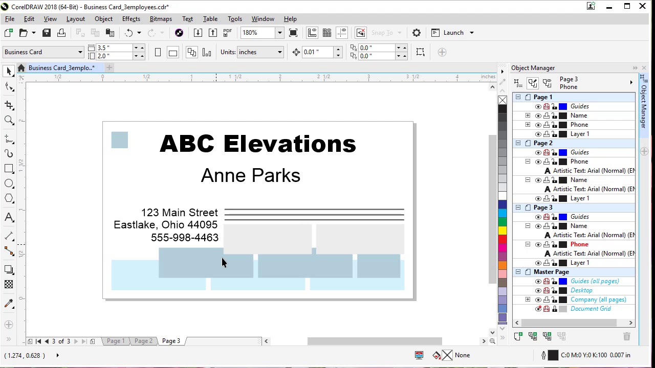Expand Company (all pages) layer

(528, 300)
